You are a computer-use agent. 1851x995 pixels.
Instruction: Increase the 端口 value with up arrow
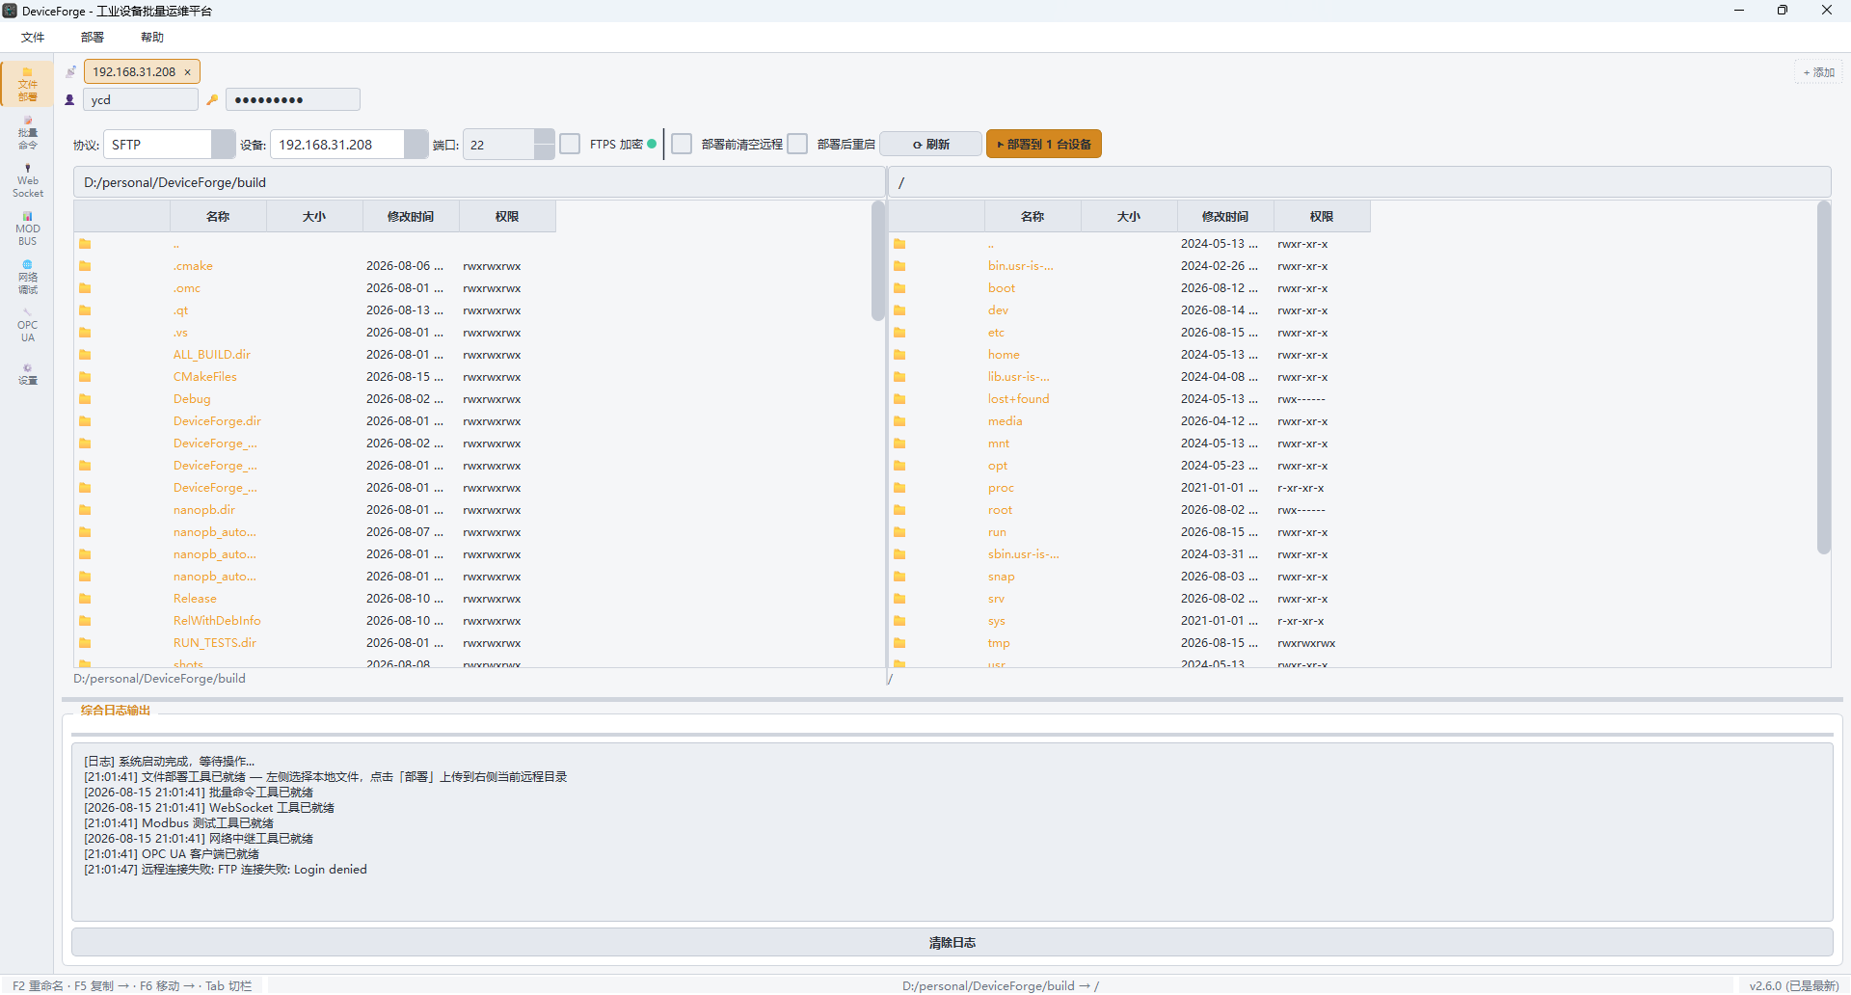tap(544, 137)
